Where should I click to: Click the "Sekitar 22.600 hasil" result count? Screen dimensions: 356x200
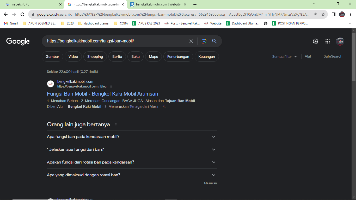72,72
